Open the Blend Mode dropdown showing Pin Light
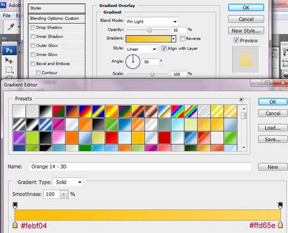 pyautogui.click(x=152, y=22)
